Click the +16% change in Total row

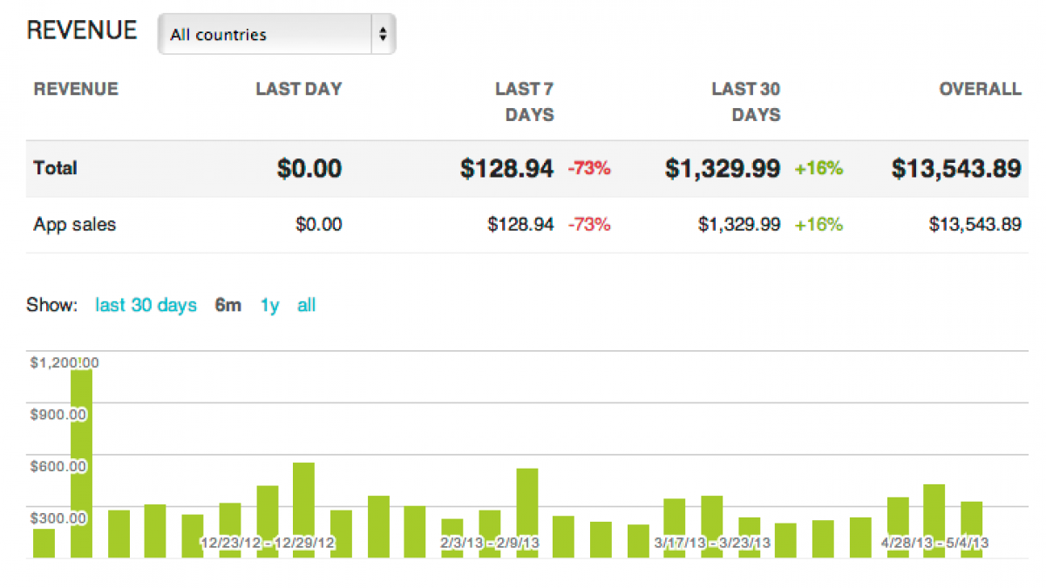coord(818,169)
